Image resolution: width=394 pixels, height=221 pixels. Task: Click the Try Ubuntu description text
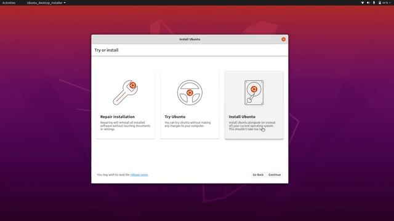tap(187, 124)
